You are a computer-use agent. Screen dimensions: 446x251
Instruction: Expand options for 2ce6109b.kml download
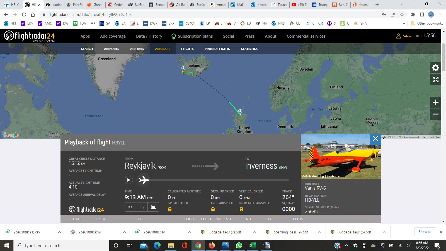[x=124, y=232]
